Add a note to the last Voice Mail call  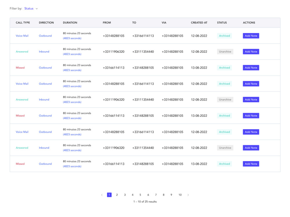251,132
